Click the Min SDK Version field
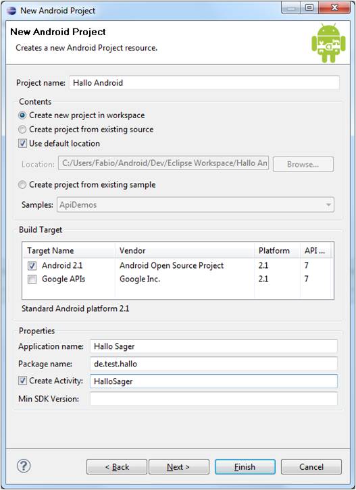This screenshot has height=490, width=356. click(213, 399)
